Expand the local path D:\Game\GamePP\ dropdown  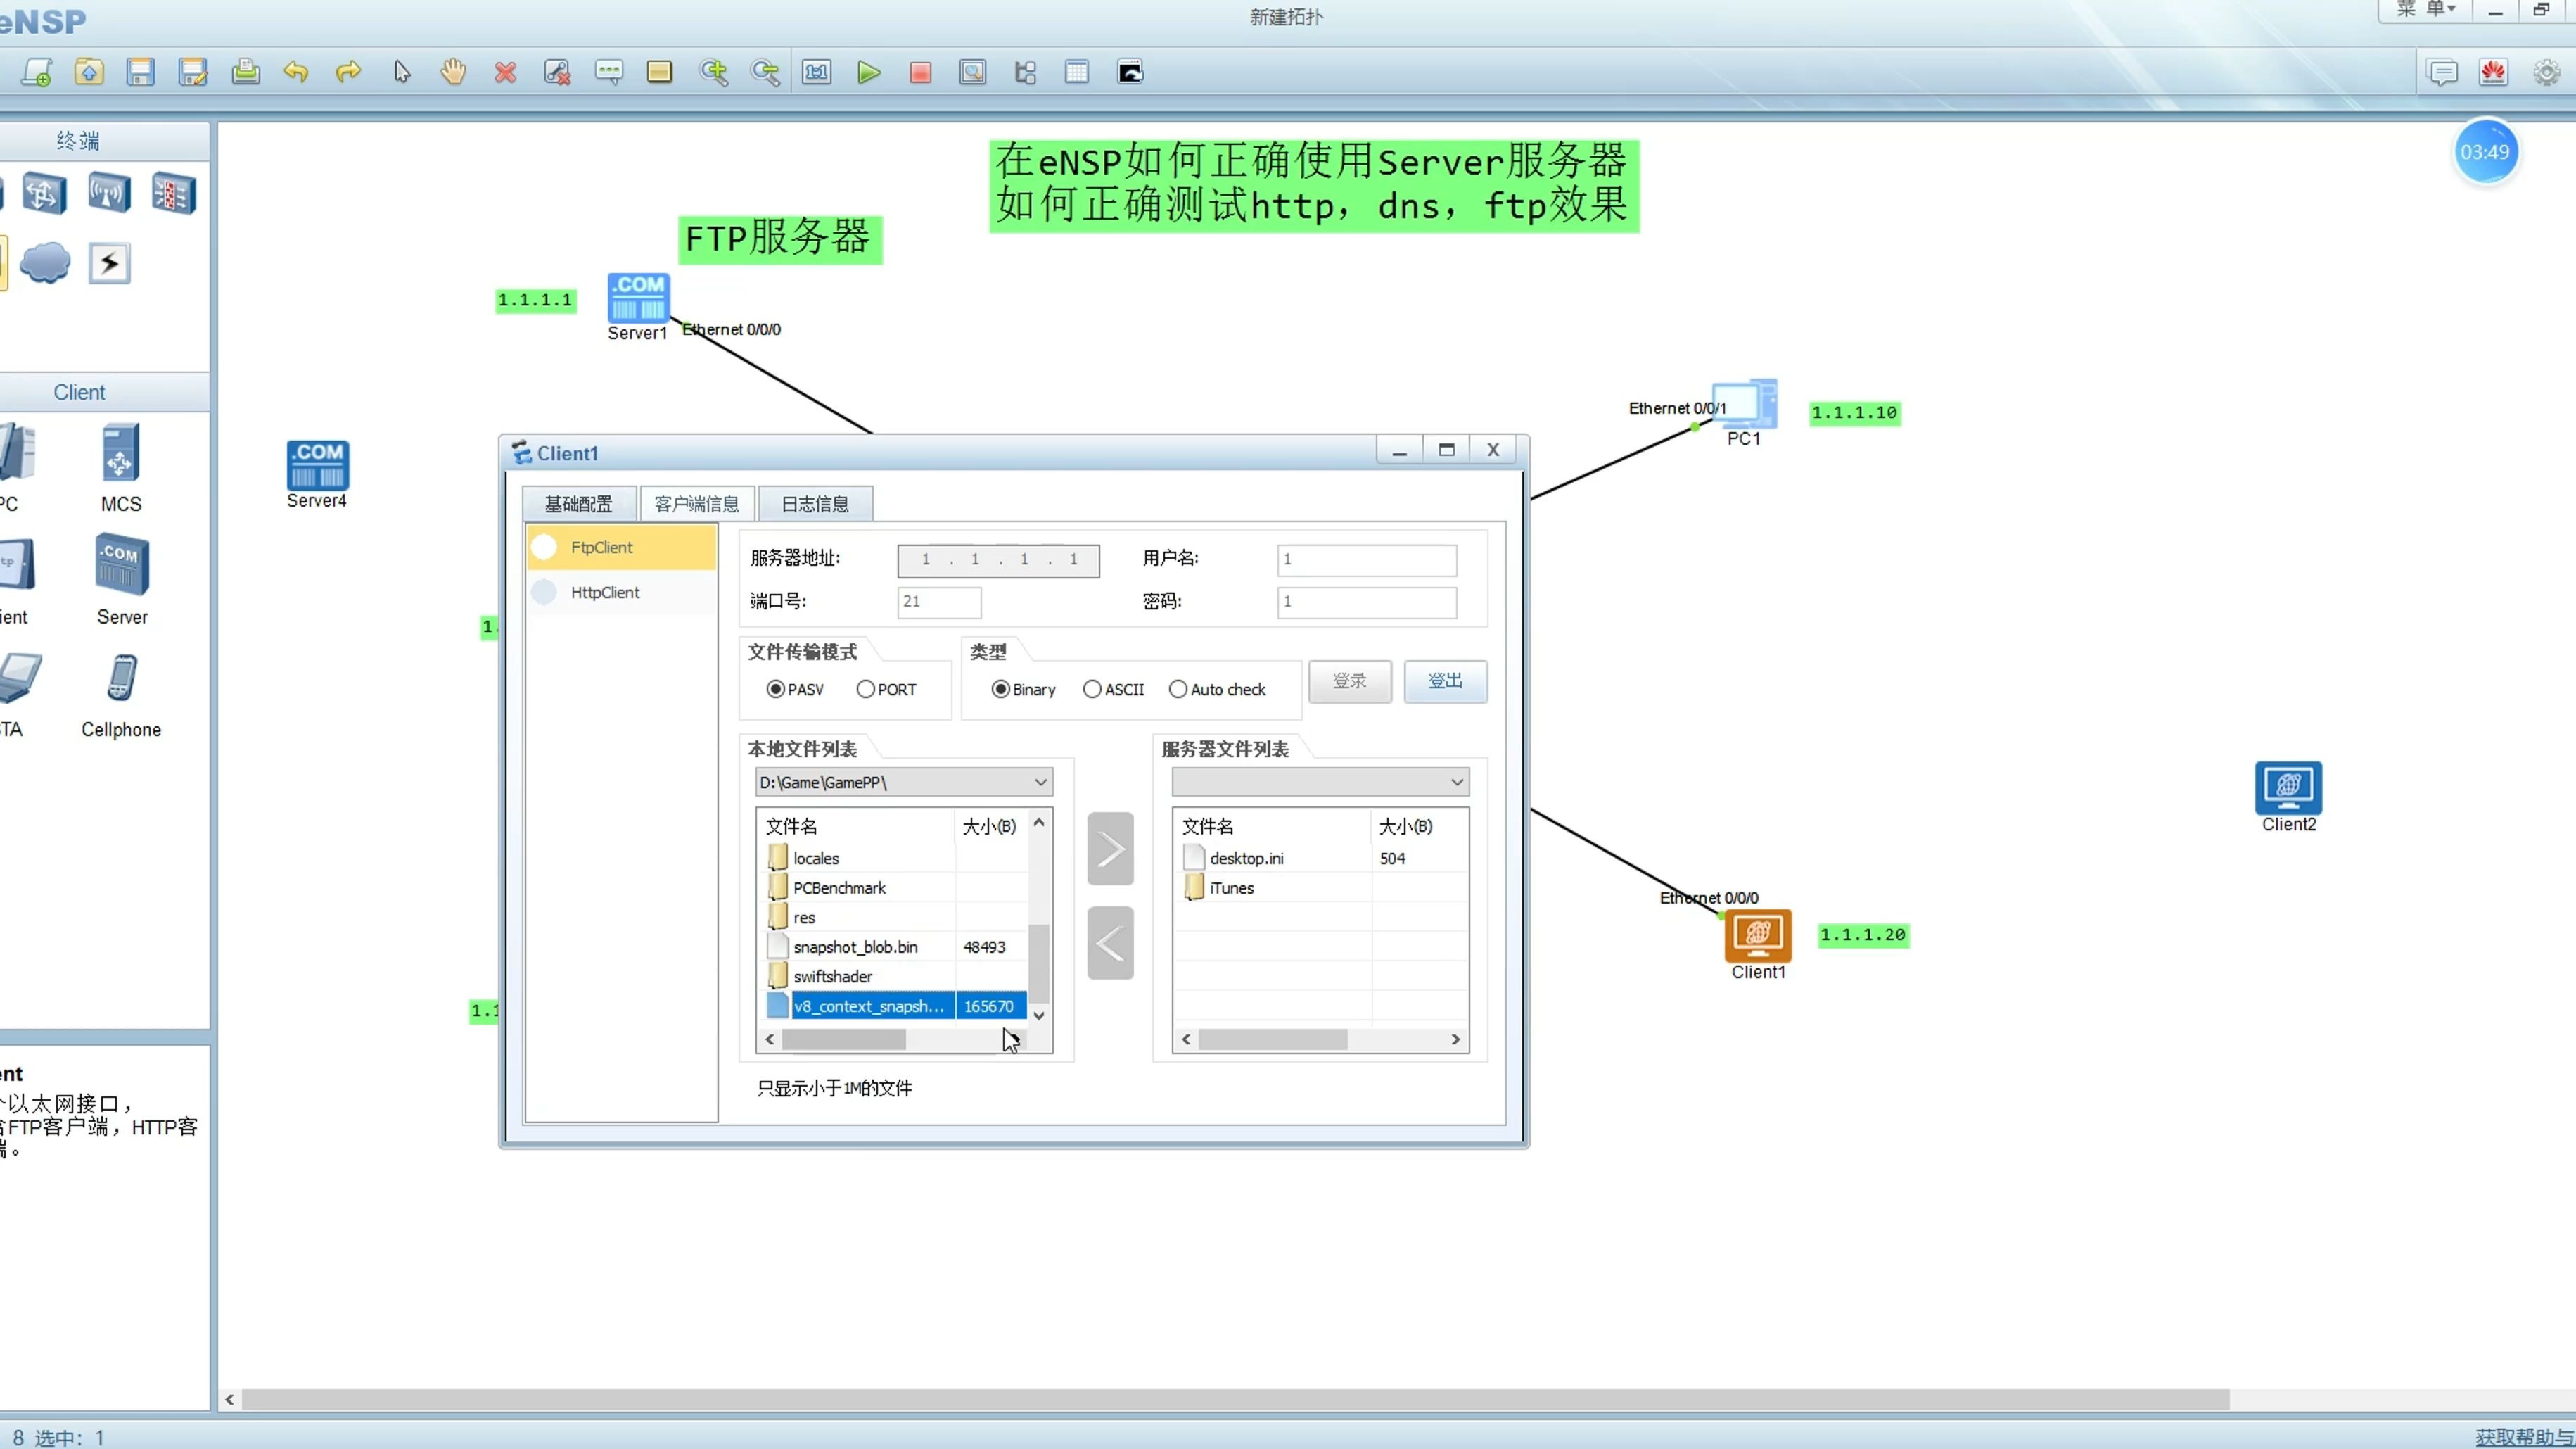coord(1040,782)
